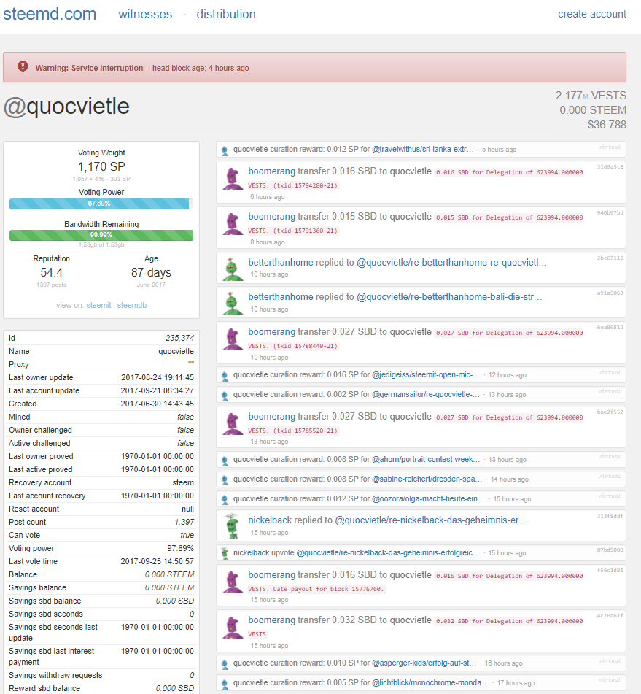Click curation icon beside germansailor reward row

point(225,396)
